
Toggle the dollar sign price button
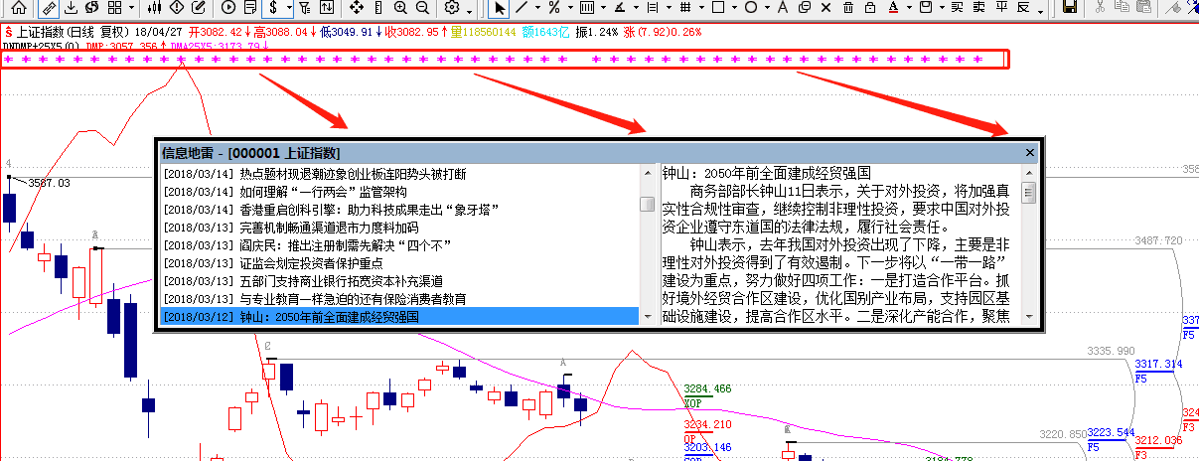coord(272,8)
